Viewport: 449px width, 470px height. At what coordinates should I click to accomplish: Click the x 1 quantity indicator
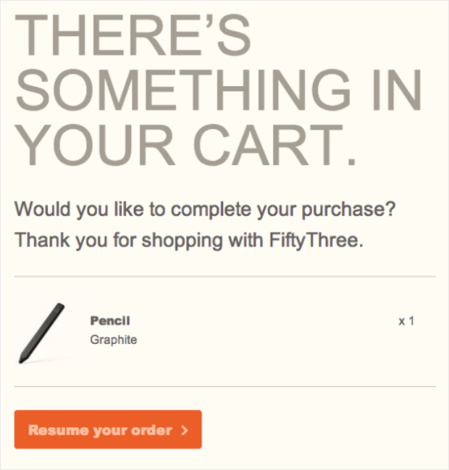point(406,321)
